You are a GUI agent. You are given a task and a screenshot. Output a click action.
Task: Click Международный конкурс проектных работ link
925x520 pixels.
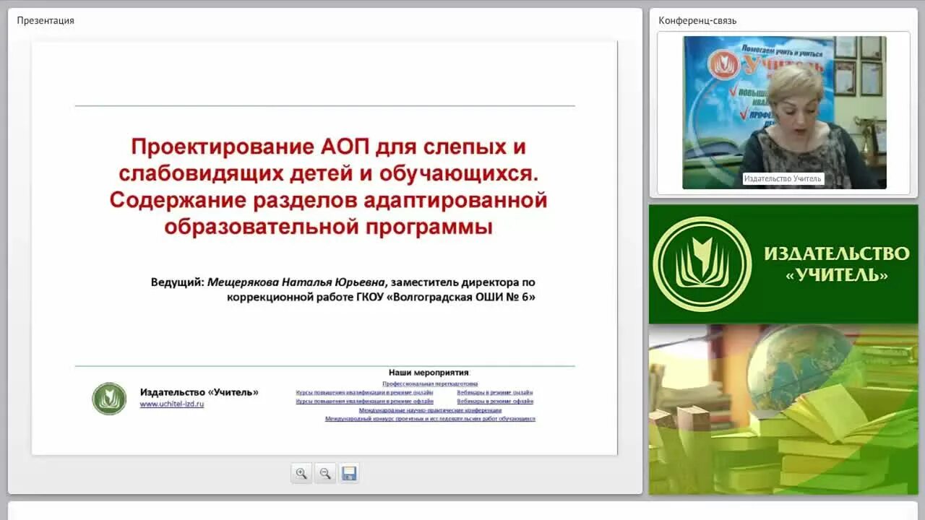tap(429, 418)
